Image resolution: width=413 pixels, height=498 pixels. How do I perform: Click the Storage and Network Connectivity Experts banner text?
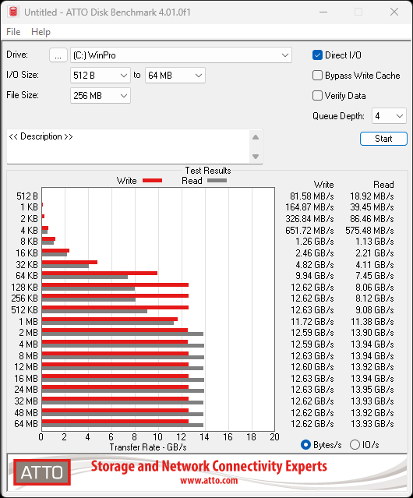tap(209, 466)
